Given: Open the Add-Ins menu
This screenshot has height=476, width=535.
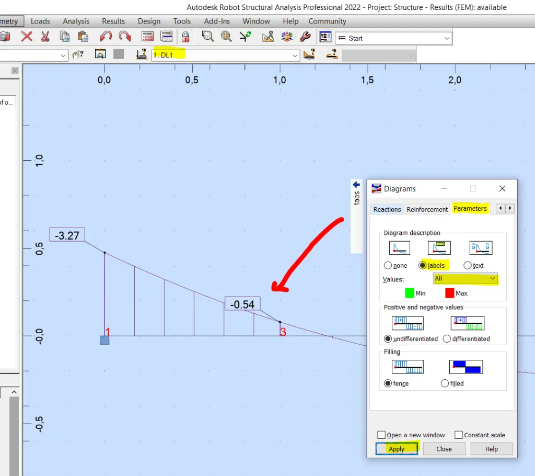Looking at the screenshot, I should pyautogui.click(x=217, y=21).
